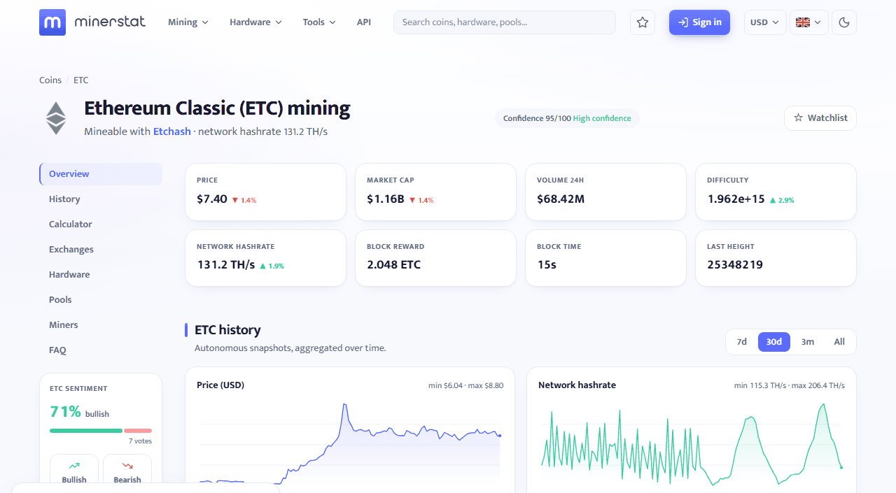Open the API page in the top navigation
Viewport: 896px width, 493px height.
(x=364, y=22)
